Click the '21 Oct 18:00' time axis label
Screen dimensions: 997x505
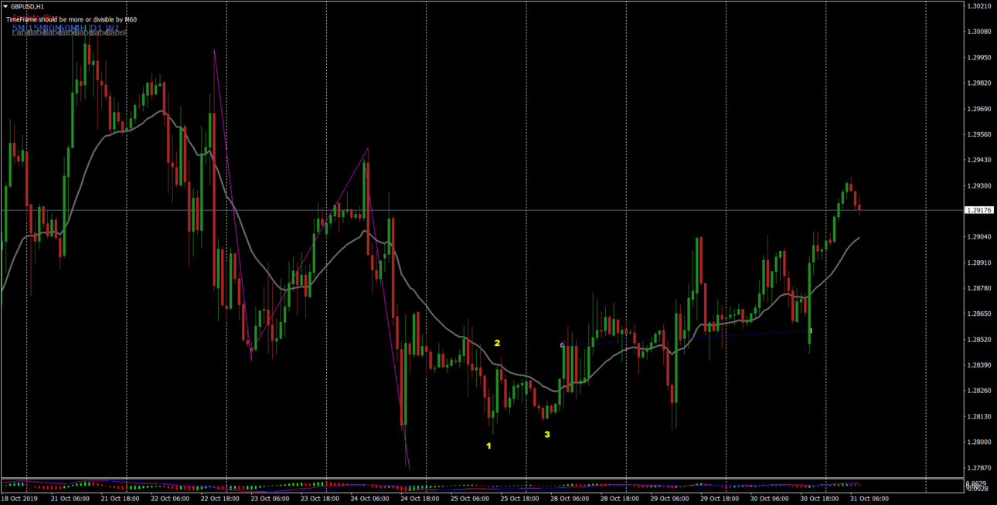click(x=120, y=499)
